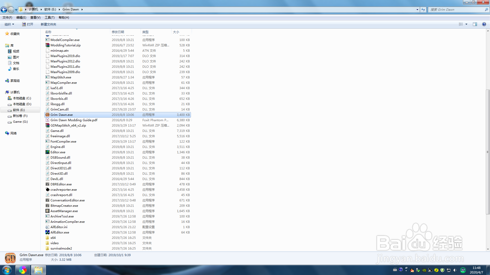The width and height of the screenshot is (490, 275).
Task: Open recent pages dropdown beside navigation arrows
Action: pyautogui.click(x=16, y=10)
